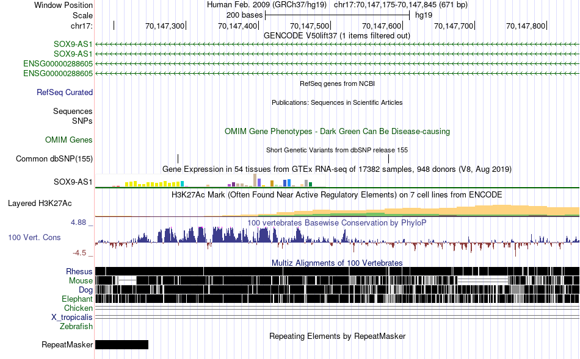580x359 pixels.
Task: Click the 70,147,700 ruler position
Action: click(x=454, y=26)
